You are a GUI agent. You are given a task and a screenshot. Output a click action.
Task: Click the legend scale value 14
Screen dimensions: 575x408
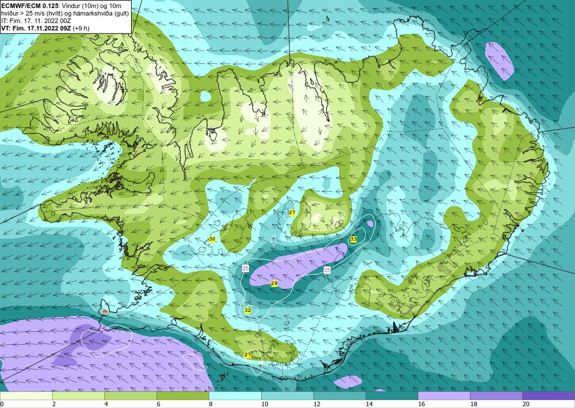pos(369,405)
